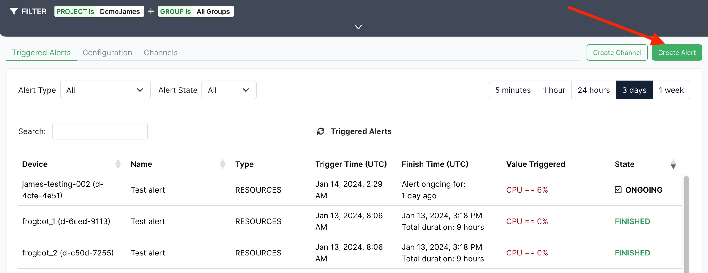Viewport: 708px width, 273px height.
Task: Open the Alert Type dropdown
Action: (x=105, y=90)
